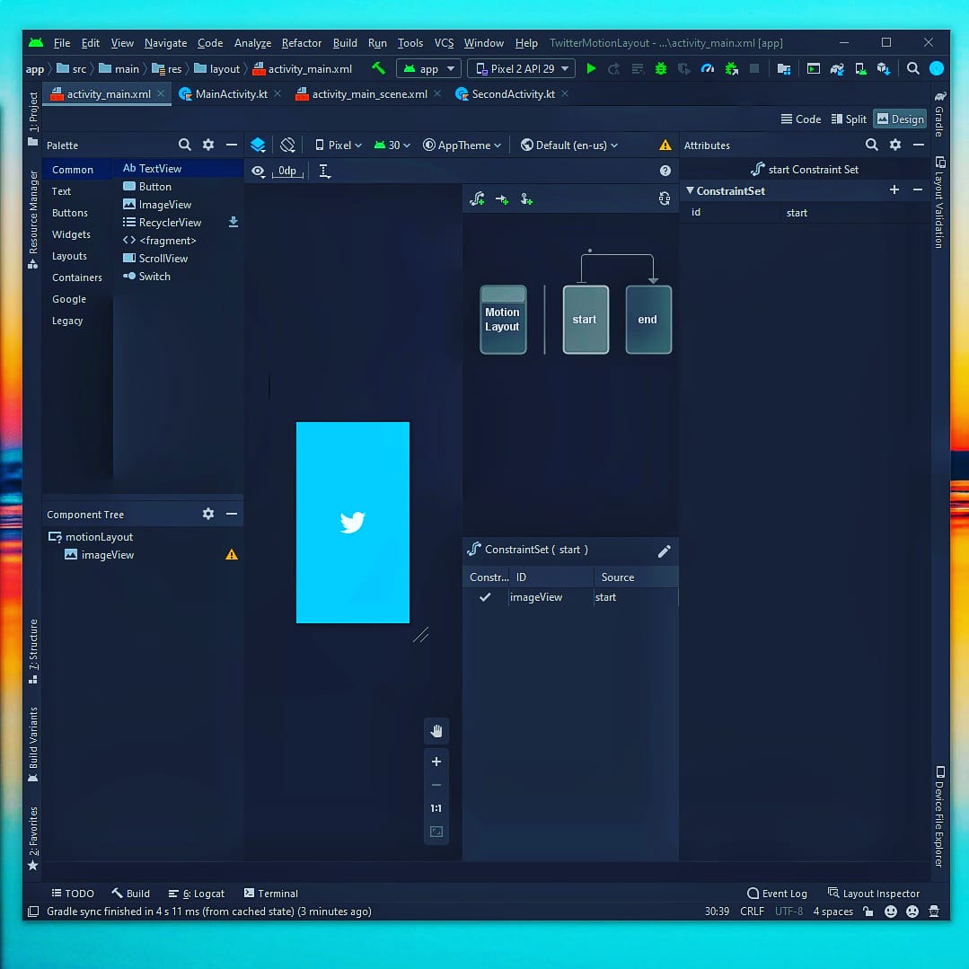This screenshot has height=969, width=969.
Task: Create transition between ConstraintSets icon
Action: point(502,199)
